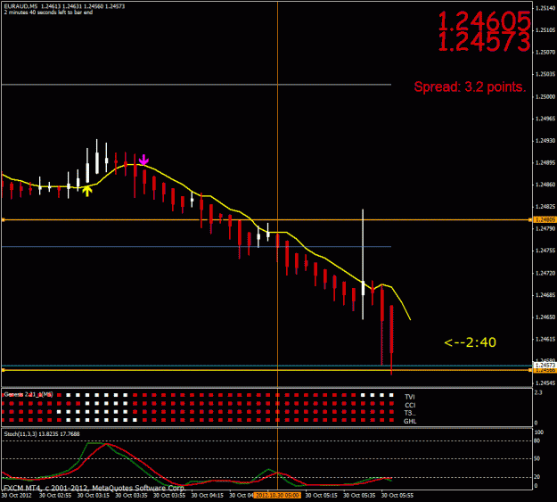Click the CCI row label
Image resolution: width=557 pixels, height=502 pixels.
tap(410, 406)
